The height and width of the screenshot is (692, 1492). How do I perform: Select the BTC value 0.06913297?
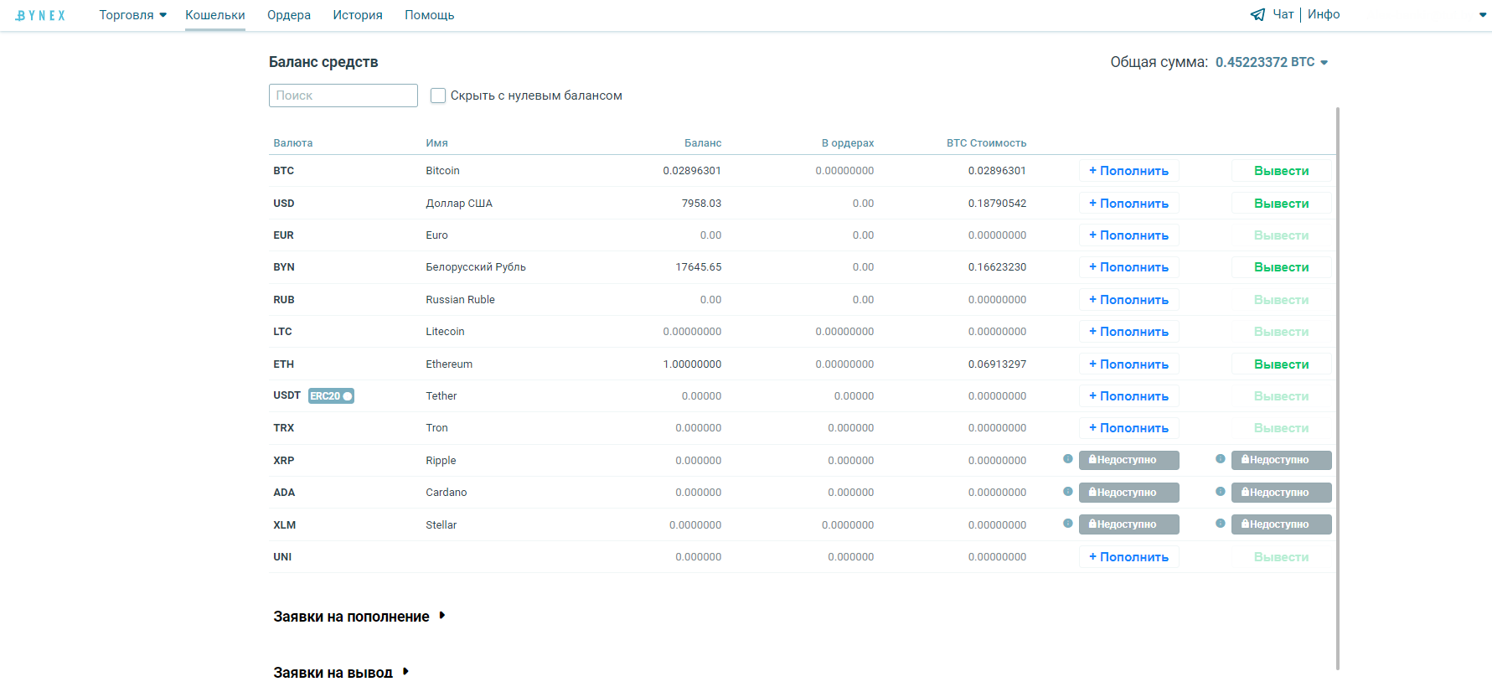997,364
